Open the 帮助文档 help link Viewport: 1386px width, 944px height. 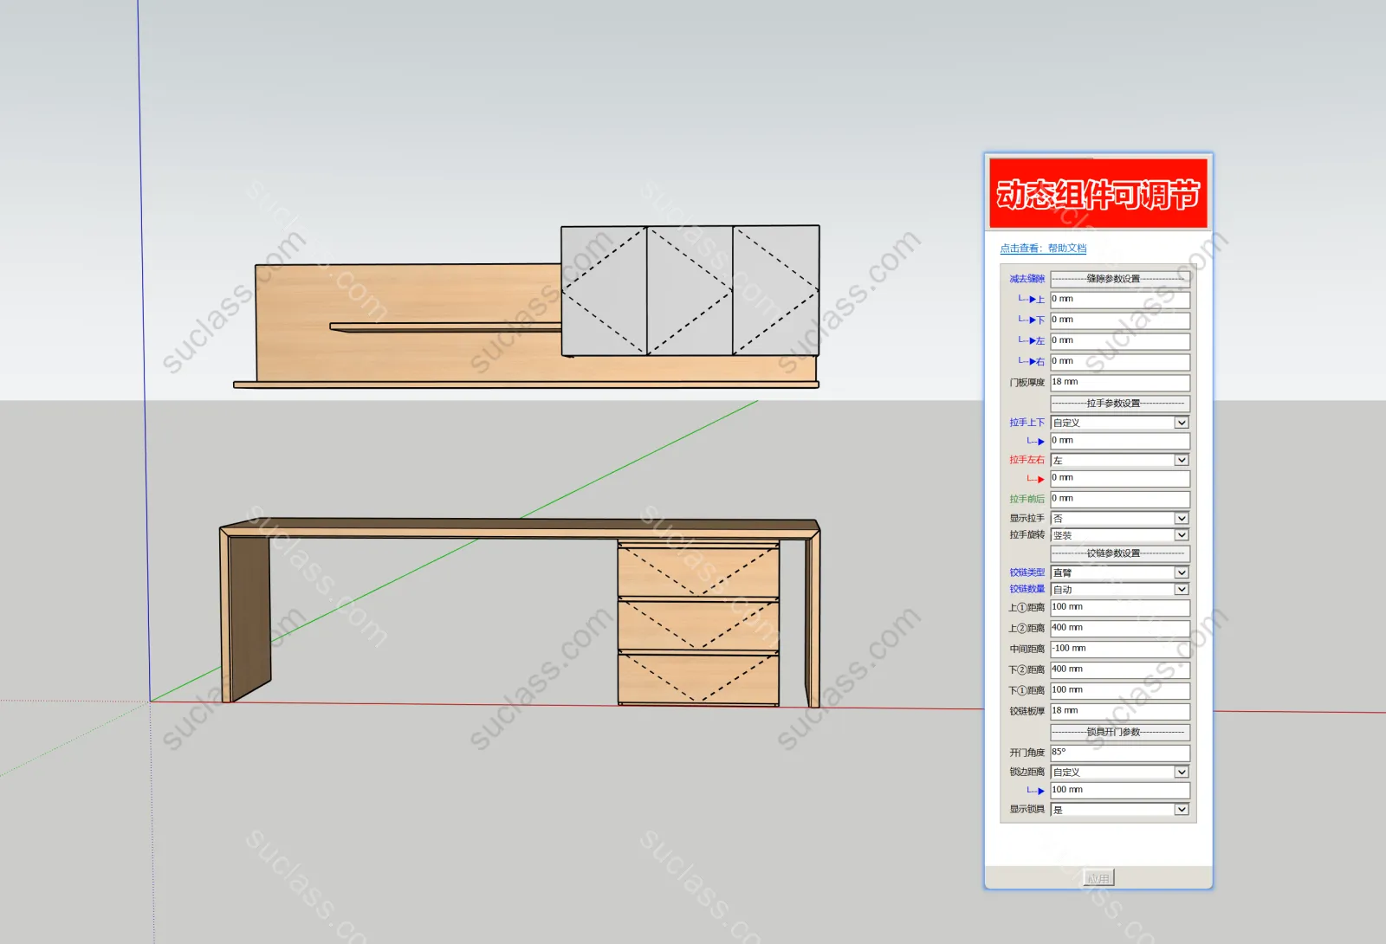pyautogui.click(x=1043, y=249)
